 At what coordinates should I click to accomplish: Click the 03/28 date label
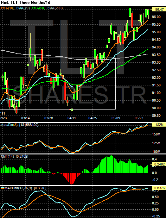(x=48, y=118)
